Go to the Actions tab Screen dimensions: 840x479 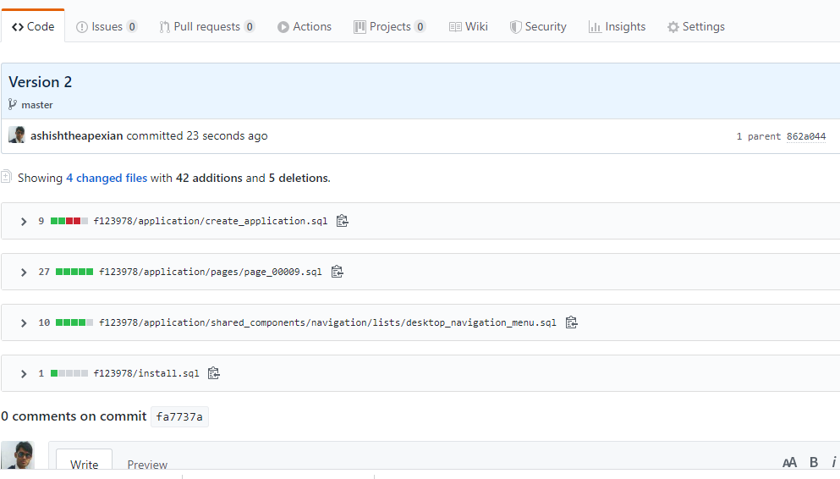[305, 27]
